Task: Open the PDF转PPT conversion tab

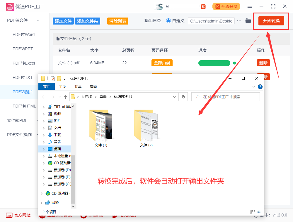Action: pos(23,49)
